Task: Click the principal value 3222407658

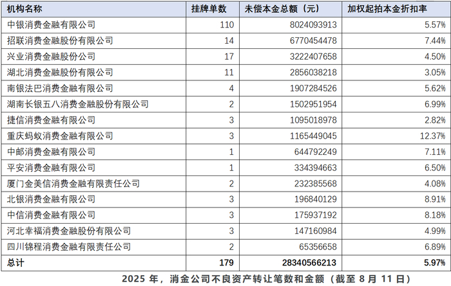Action: [x=313, y=57]
